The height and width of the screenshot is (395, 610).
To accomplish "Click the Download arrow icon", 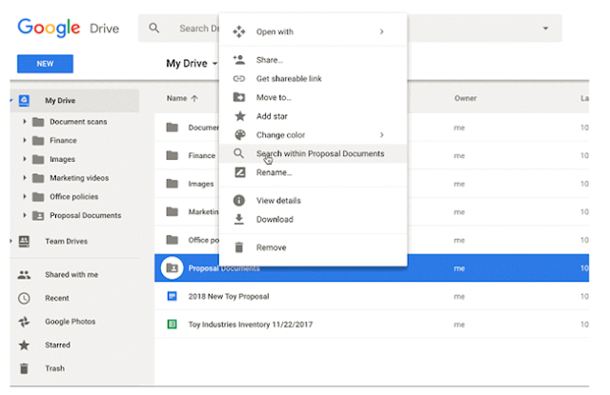I will click(x=239, y=220).
